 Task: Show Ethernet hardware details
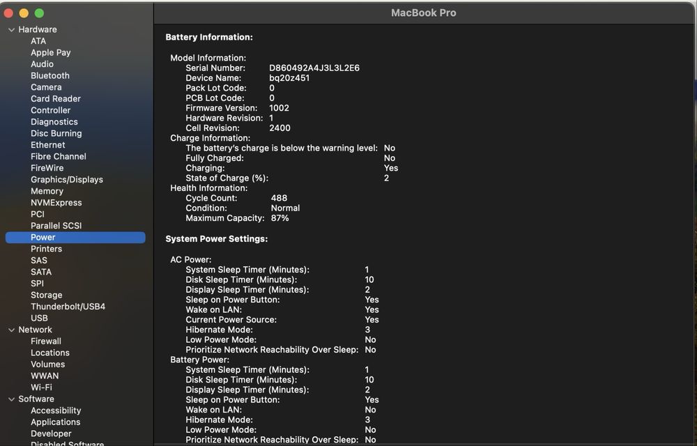pyautogui.click(x=48, y=145)
